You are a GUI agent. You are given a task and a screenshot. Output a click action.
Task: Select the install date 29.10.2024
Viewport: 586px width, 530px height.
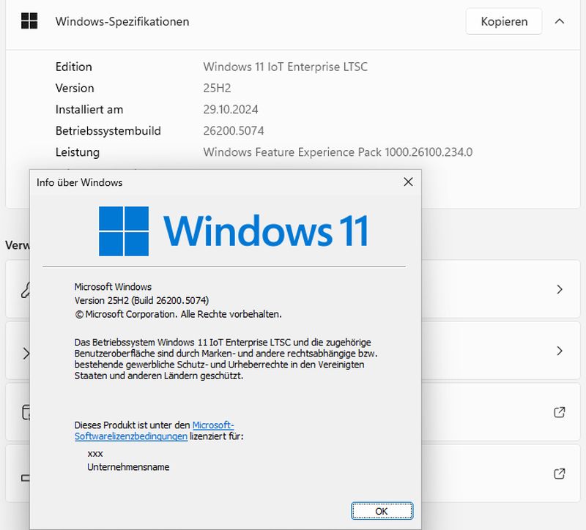coord(231,109)
